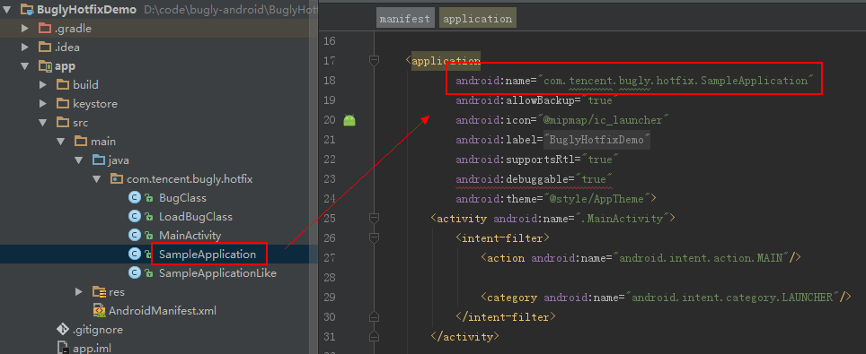Expand the keystore folder
This screenshot has height=354, width=866.
(x=43, y=104)
